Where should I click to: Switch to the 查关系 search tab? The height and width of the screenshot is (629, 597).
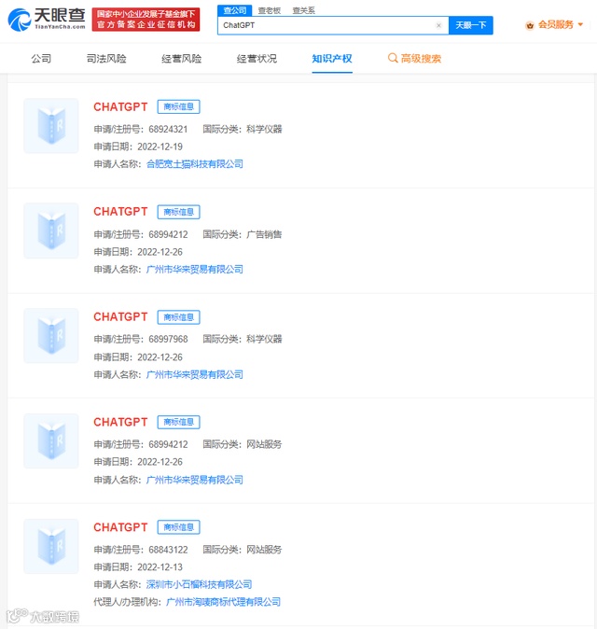303,10
